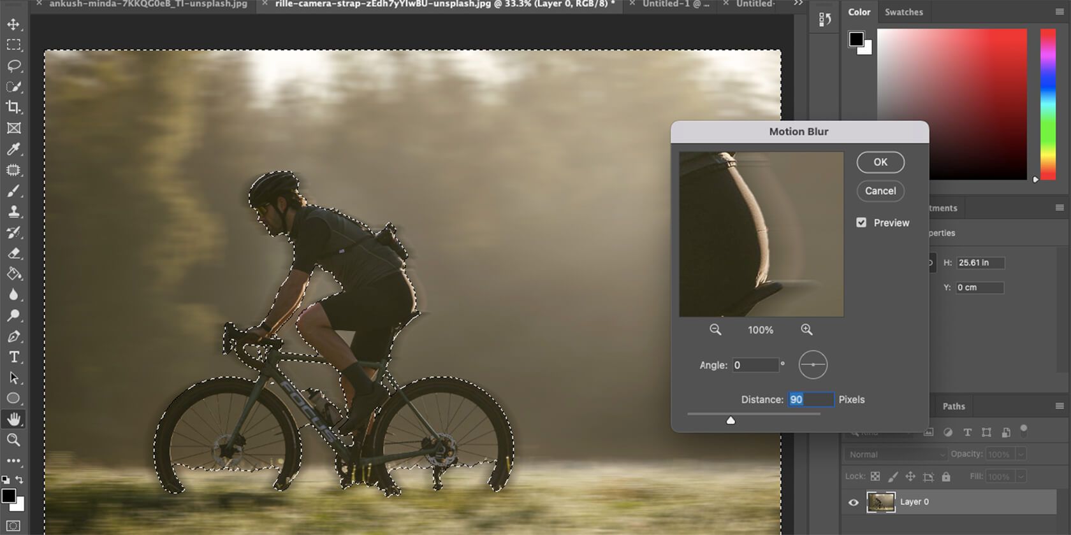Select the Lasso tool

tap(13, 66)
